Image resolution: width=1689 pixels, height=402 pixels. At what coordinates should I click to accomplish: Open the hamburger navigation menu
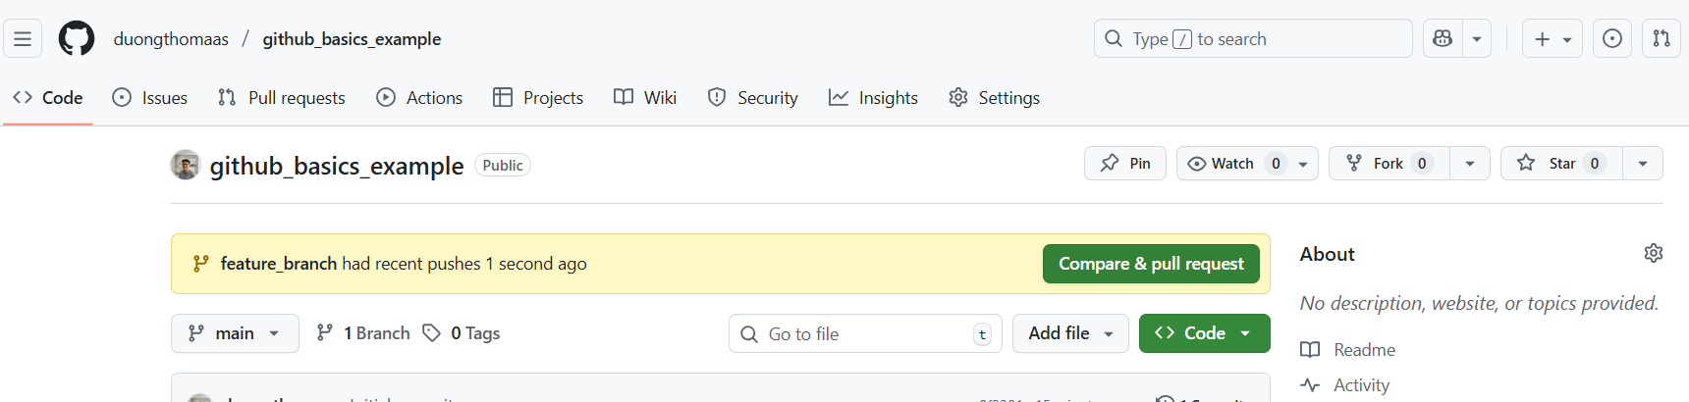23,39
